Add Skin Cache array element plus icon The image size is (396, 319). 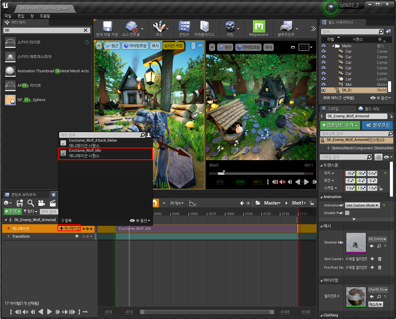click(372, 259)
